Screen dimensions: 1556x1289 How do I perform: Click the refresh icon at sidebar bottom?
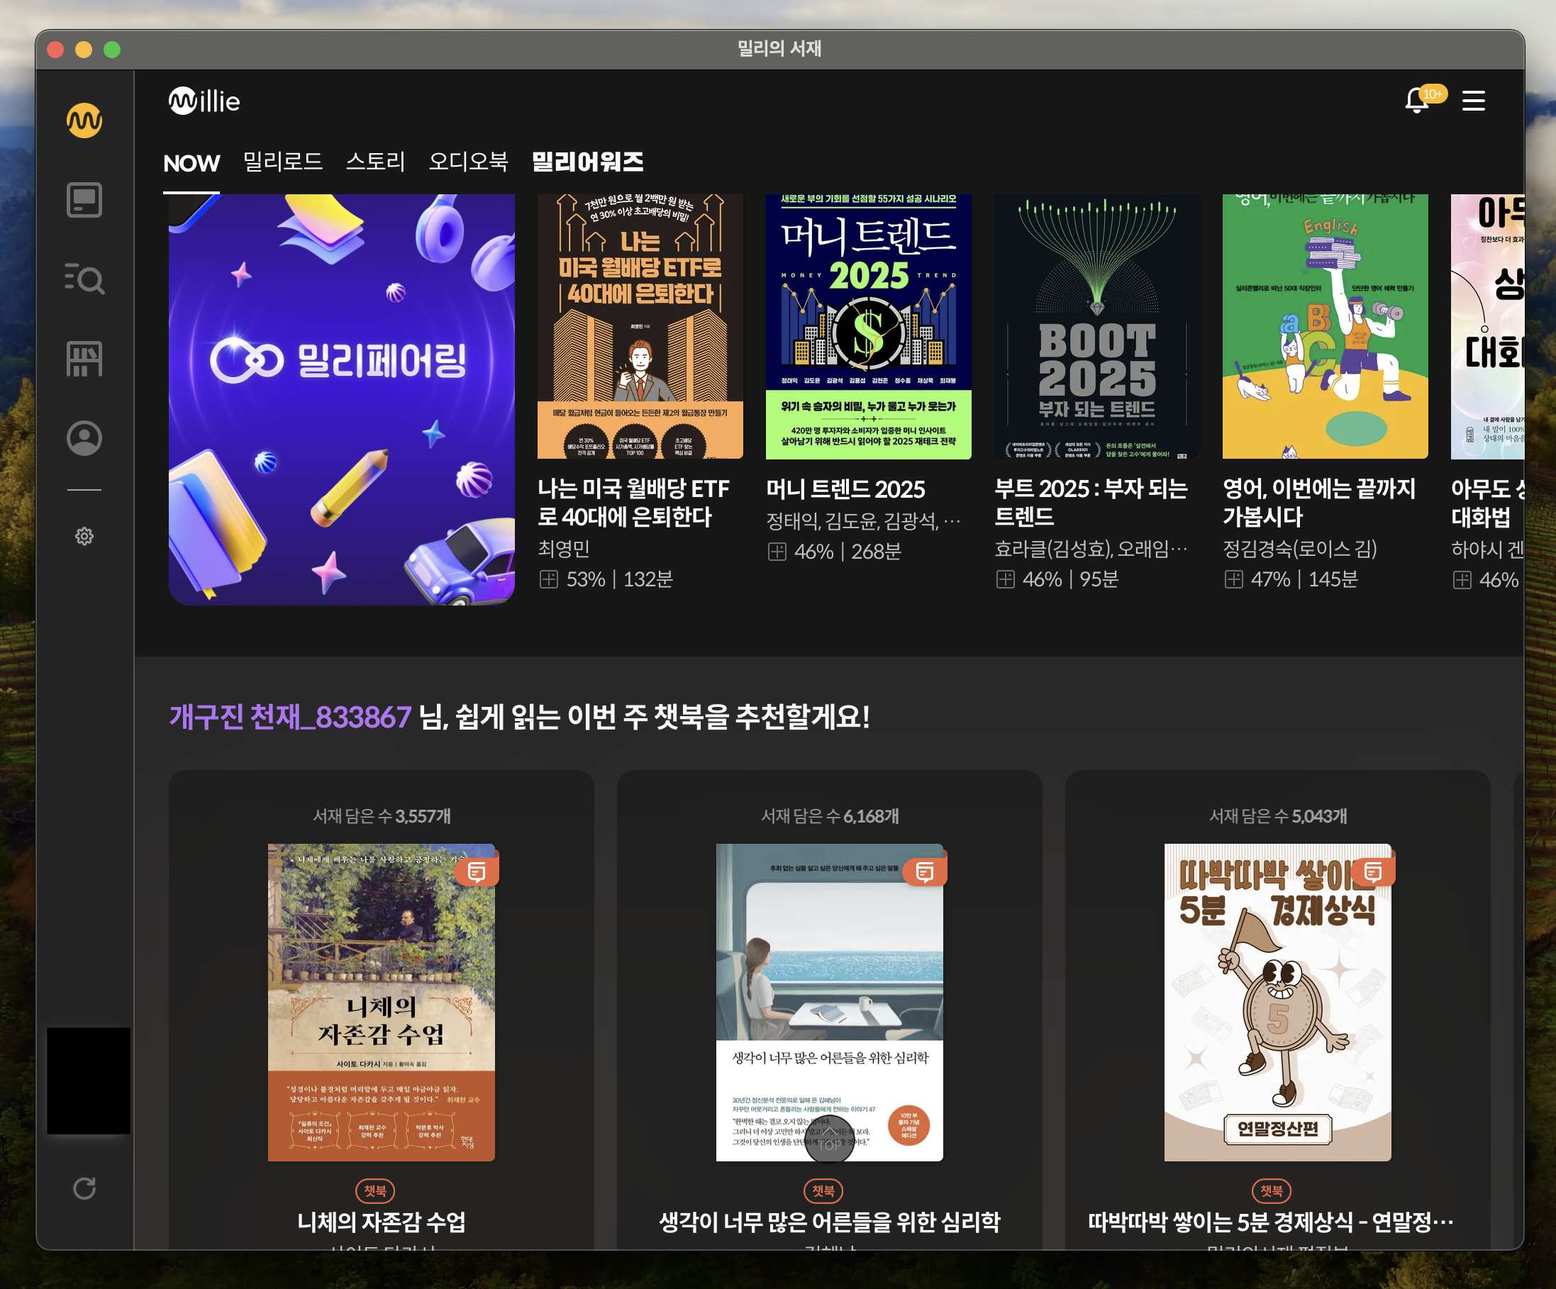(84, 1188)
